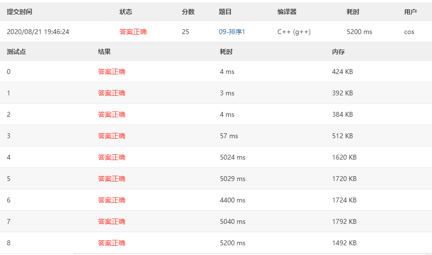Open the 09-排序1 problem link
The width and height of the screenshot is (432, 255).
click(x=232, y=32)
